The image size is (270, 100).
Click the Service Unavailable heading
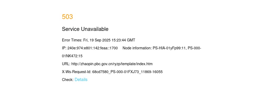pyautogui.click(x=85, y=29)
